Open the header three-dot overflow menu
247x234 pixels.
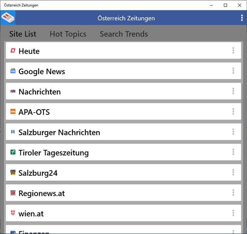pyautogui.click(x=242, y=18)
